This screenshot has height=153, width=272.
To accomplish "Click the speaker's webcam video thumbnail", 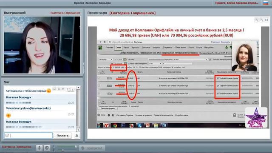I will (42, 45).
